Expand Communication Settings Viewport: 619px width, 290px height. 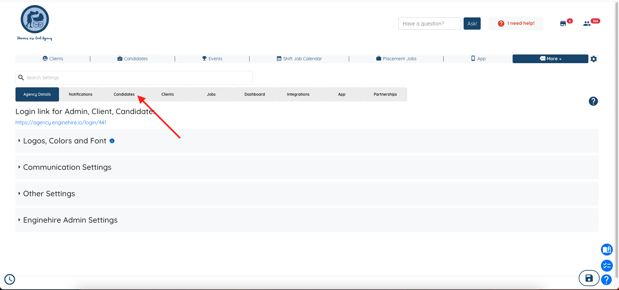point(67,167)
